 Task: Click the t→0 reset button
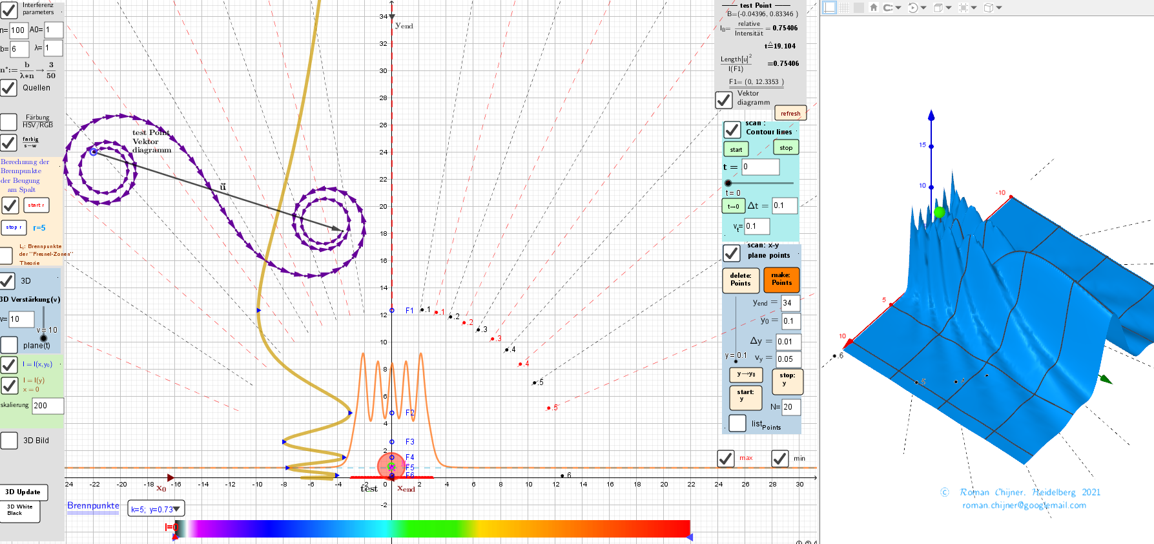coord(734,206)
